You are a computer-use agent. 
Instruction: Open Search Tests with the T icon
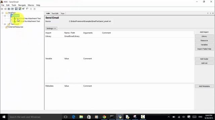27,9
